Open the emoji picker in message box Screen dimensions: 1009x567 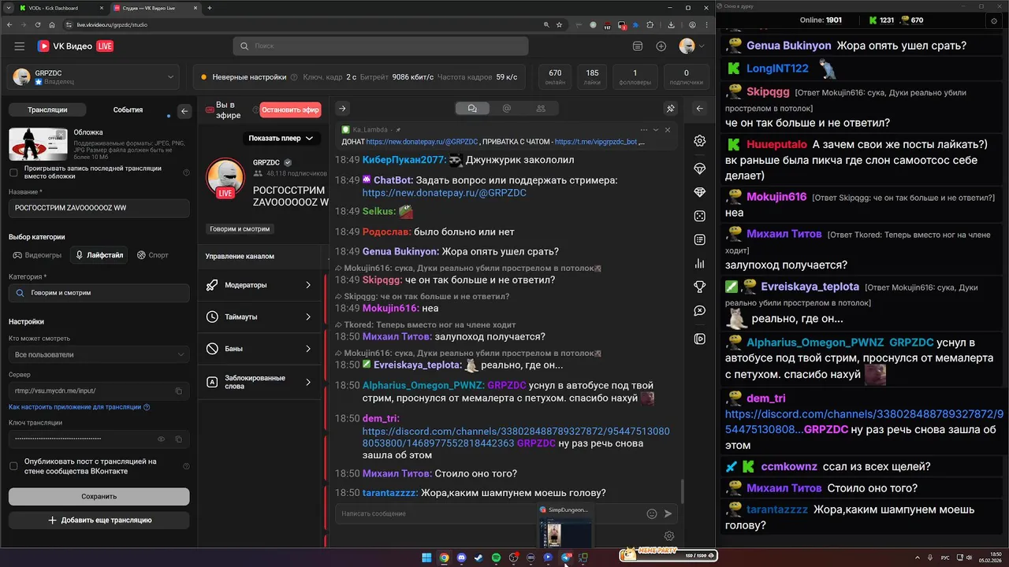(652, 513)
